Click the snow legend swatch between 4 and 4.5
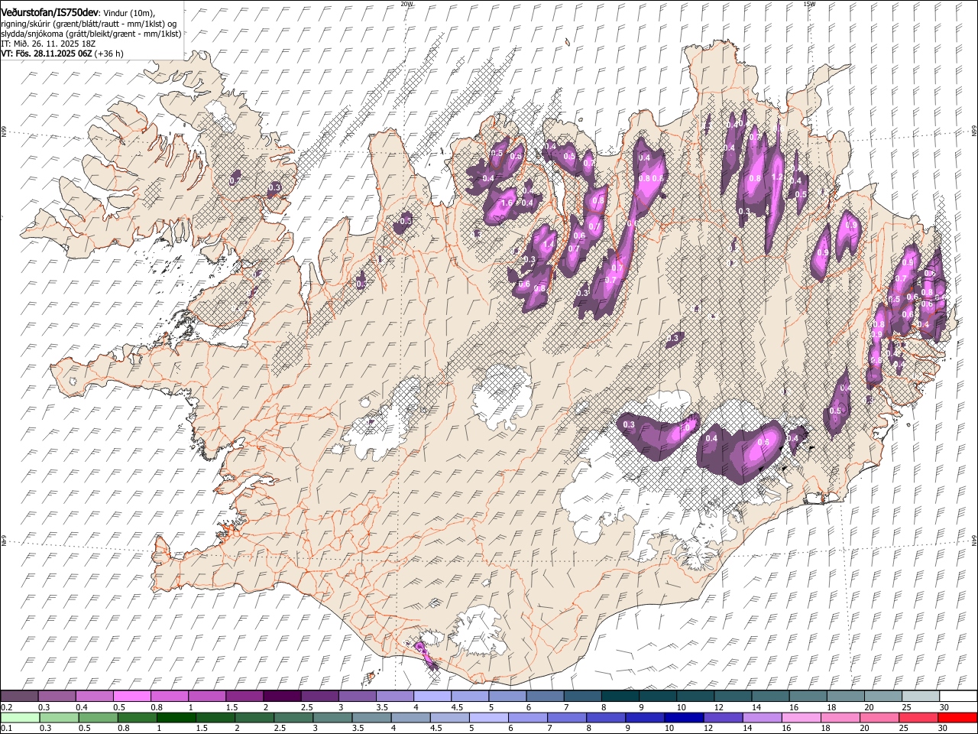 [432, 696]
